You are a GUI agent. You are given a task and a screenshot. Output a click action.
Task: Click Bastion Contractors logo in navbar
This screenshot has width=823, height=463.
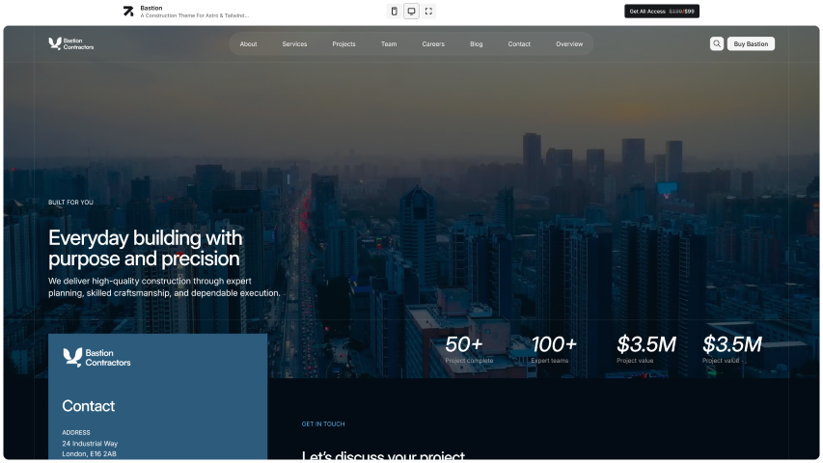point(71,43)
